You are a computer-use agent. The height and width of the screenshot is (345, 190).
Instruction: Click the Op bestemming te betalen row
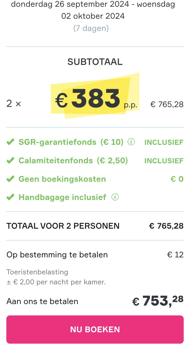[x=95, y=255]
